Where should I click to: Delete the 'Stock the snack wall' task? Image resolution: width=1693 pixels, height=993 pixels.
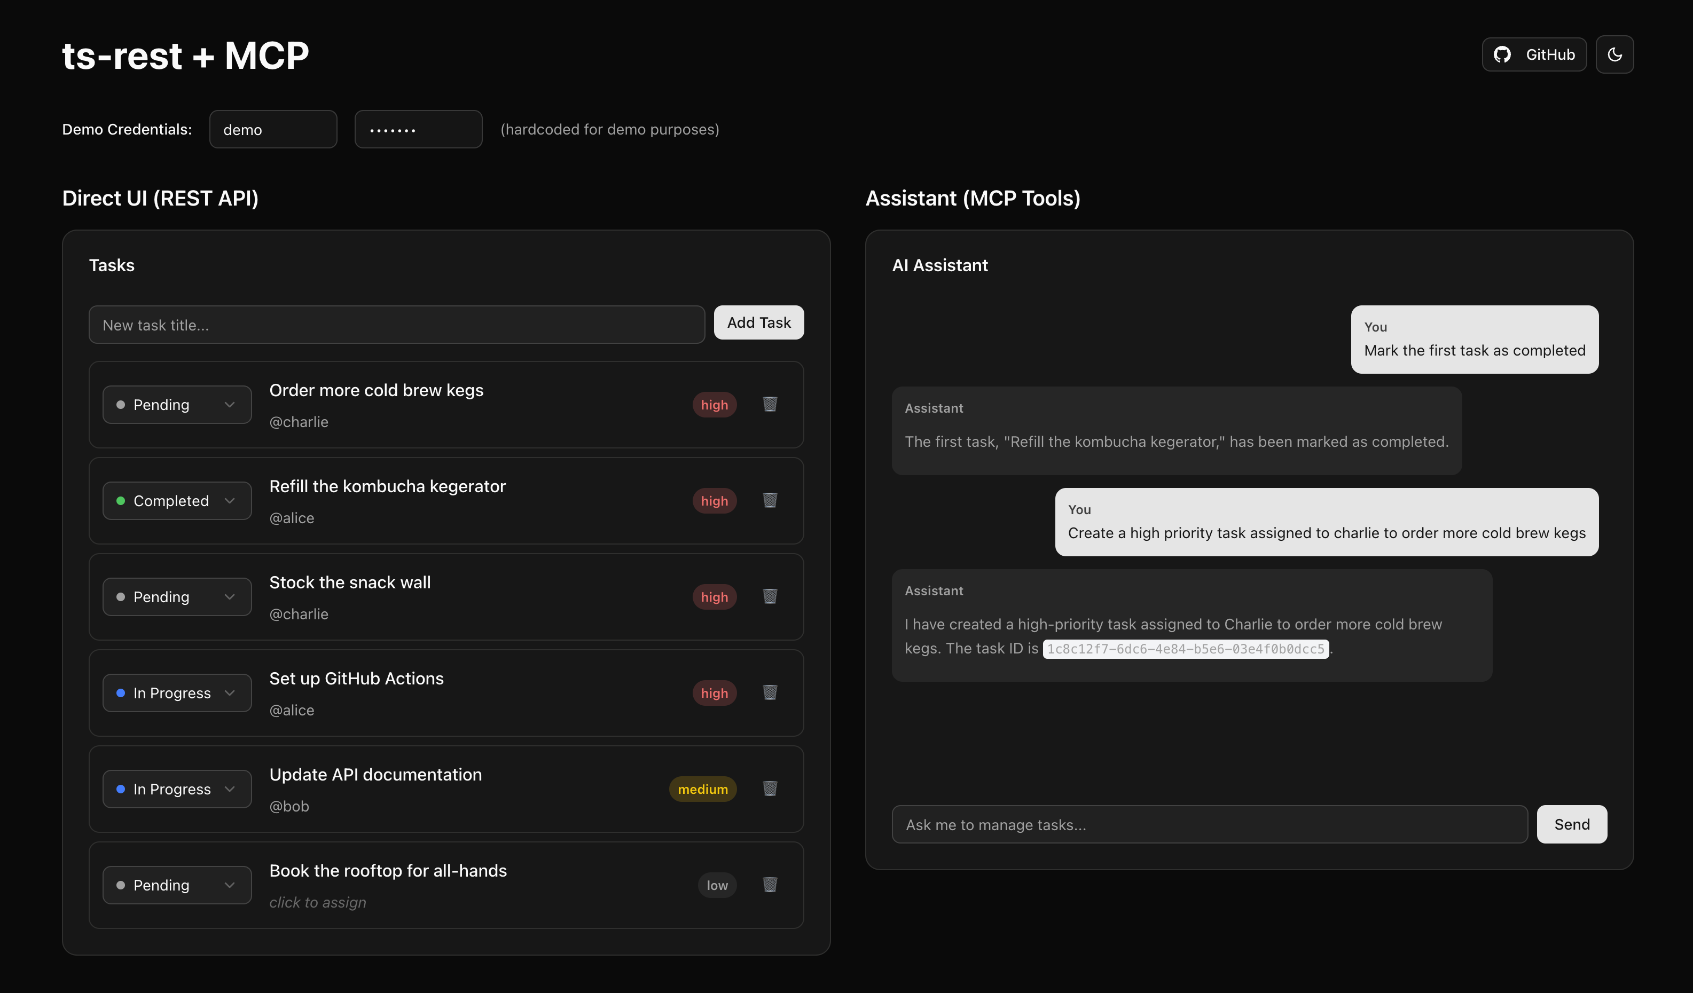(x=770, y=596)
